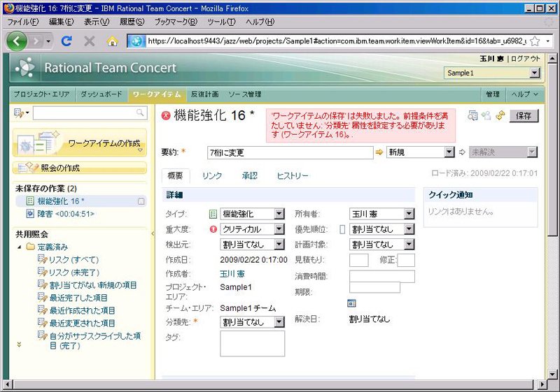Click query icon beside 最近完了した項目

coord(42,297)
